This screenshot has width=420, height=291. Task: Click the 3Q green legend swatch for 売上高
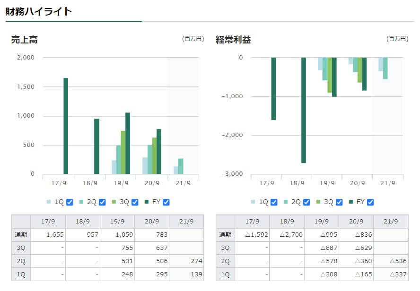[114, 202]
